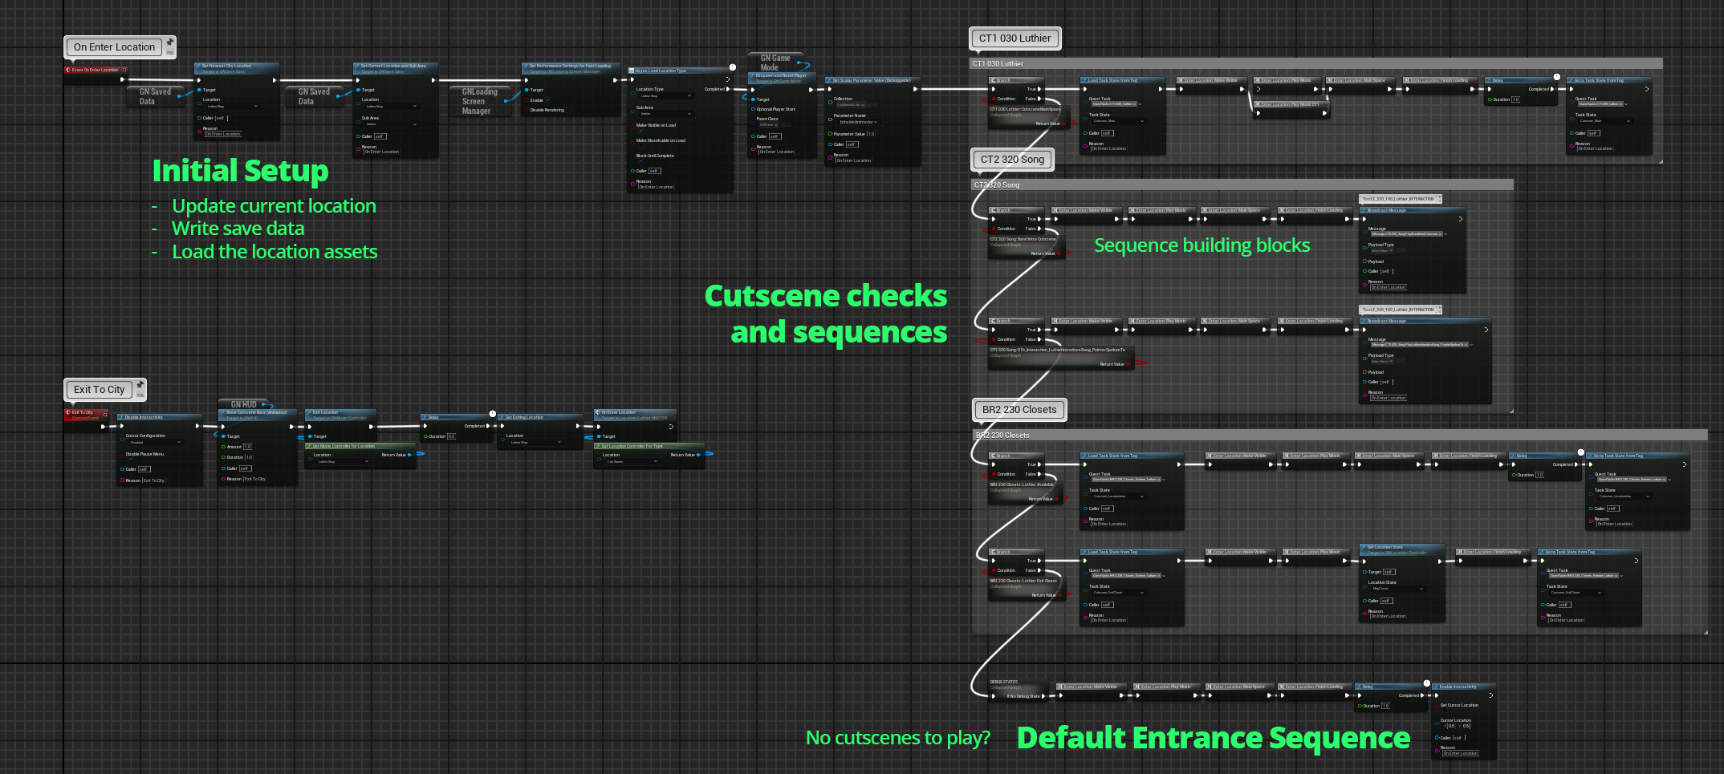Click the CT2 320 Song comment bubble label
Image resolution: width=1724 pixels, height=774 pixels.
pyautogui.click(x=1012, y=160)
